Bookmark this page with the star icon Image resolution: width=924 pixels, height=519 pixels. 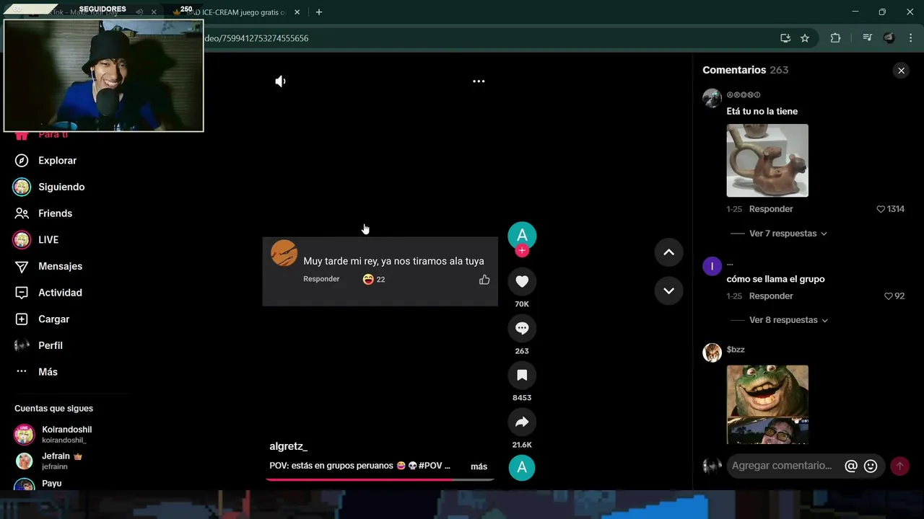pyautogui.click(x=805, y=38)
